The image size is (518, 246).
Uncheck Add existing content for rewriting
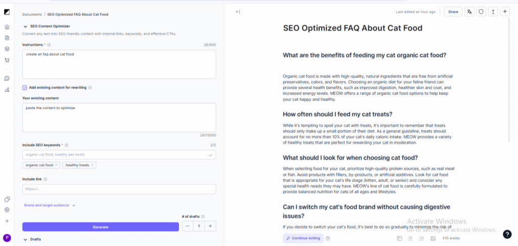(25, 87)
